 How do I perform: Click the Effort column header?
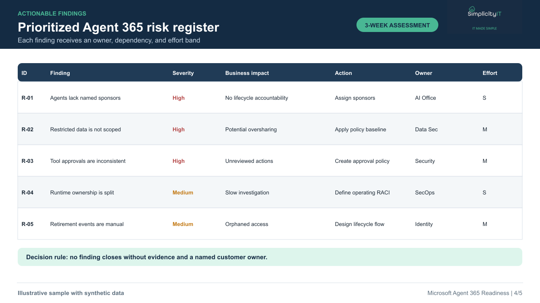(490, 73)
